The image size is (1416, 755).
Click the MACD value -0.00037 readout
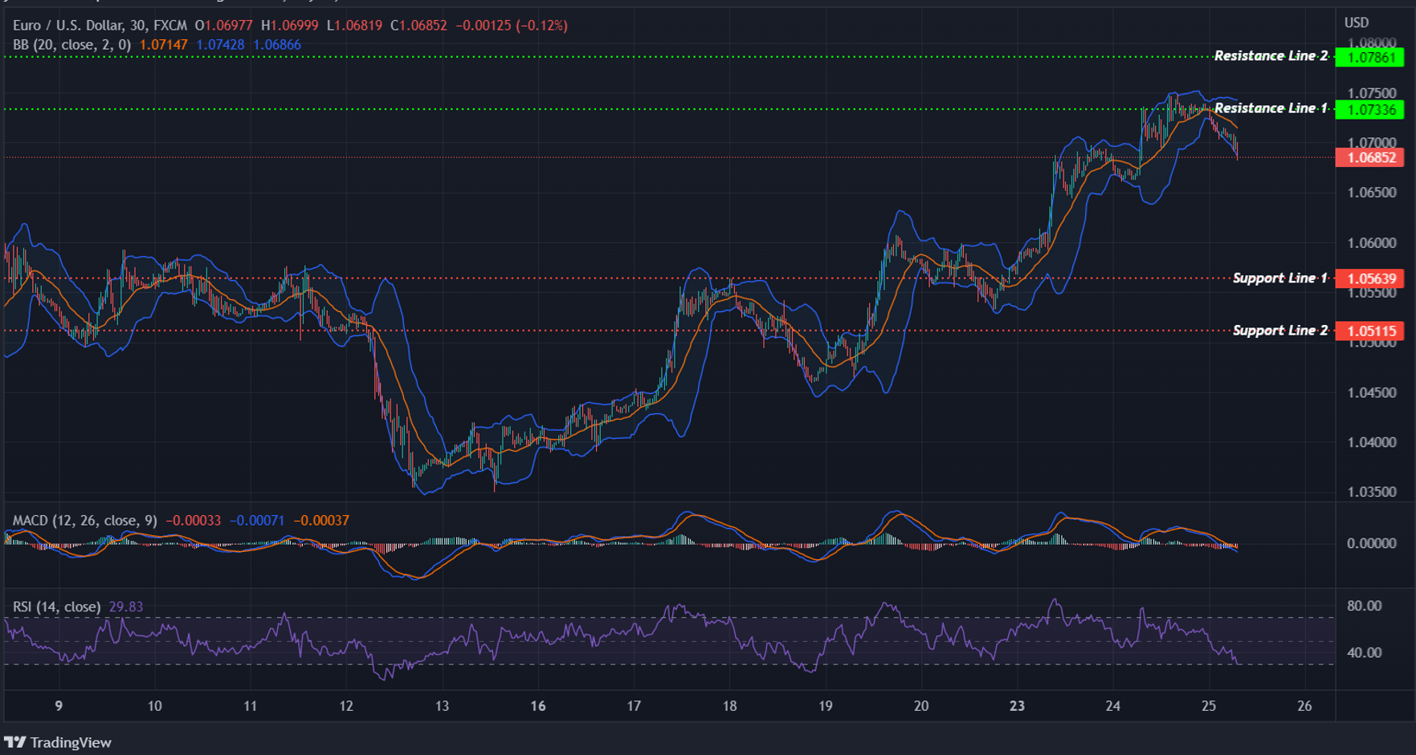321,521
